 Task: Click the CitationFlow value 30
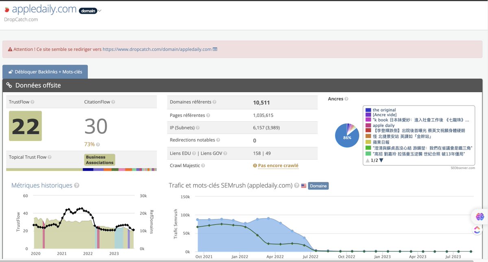coord(96,126)
